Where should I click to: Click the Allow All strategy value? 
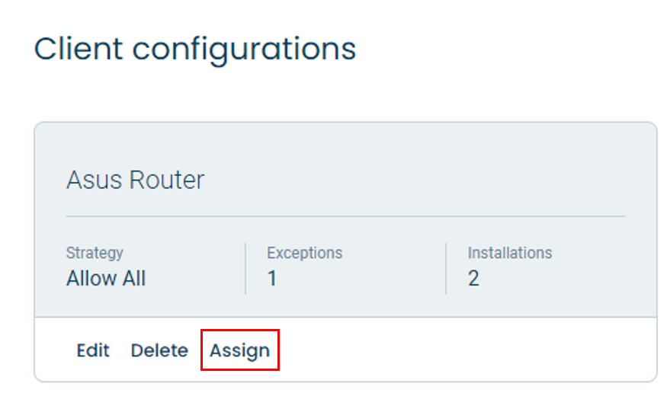[106, 279]
